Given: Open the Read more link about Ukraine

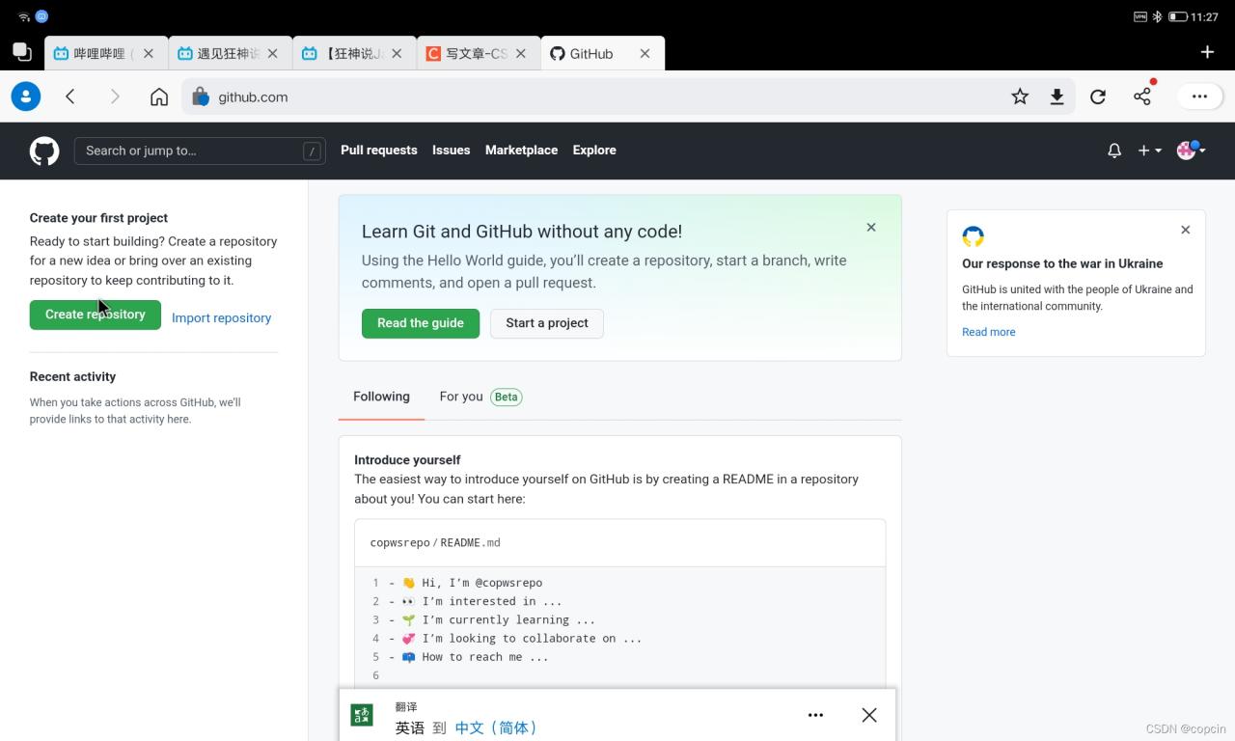Looking at the screenshot, I should pyautogui.click(x=988, y=332).
